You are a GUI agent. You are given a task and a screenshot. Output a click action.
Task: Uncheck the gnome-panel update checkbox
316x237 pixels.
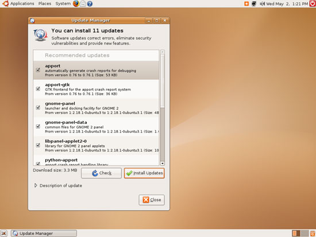click(38, 108)
